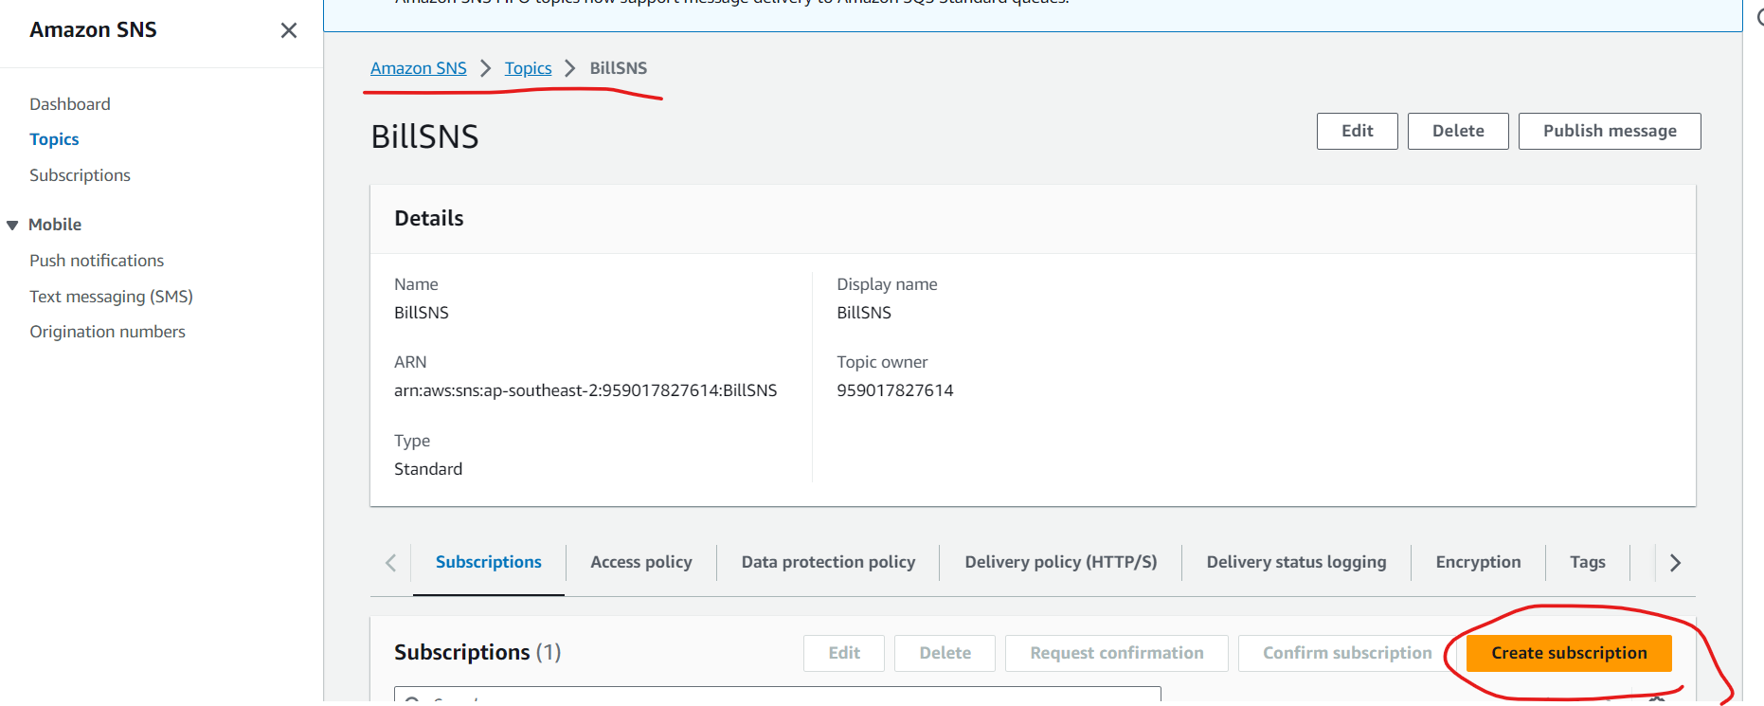Open the Data protection policy tab
The height and width of the screenshot is (706, 1764).
[828, 562]
